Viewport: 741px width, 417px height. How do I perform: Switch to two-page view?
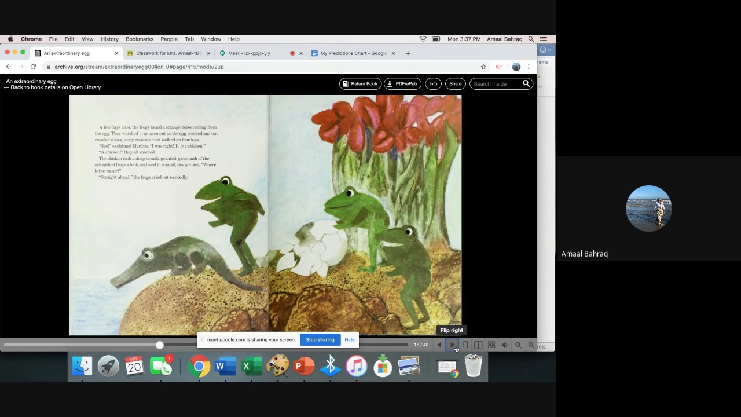478,345
